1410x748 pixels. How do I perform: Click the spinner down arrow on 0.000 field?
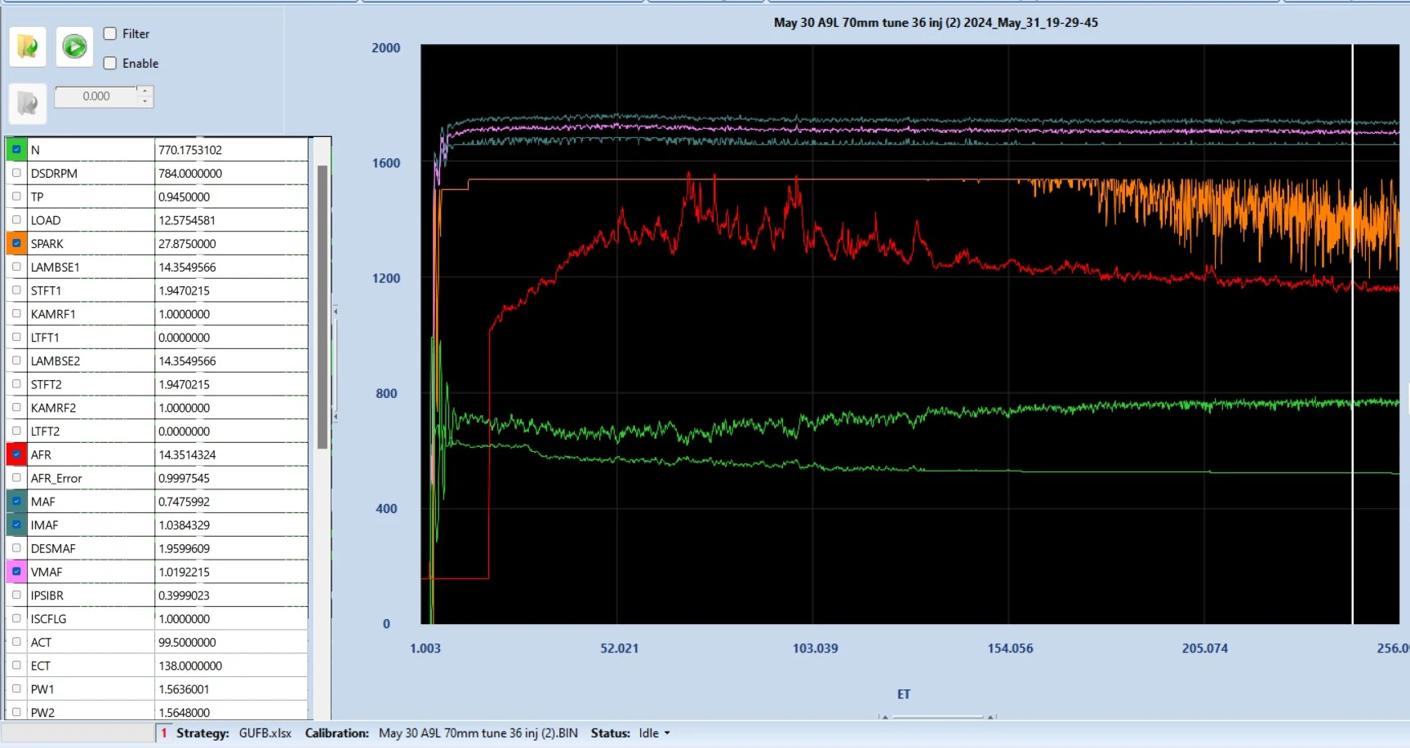(x=145, y=101)
